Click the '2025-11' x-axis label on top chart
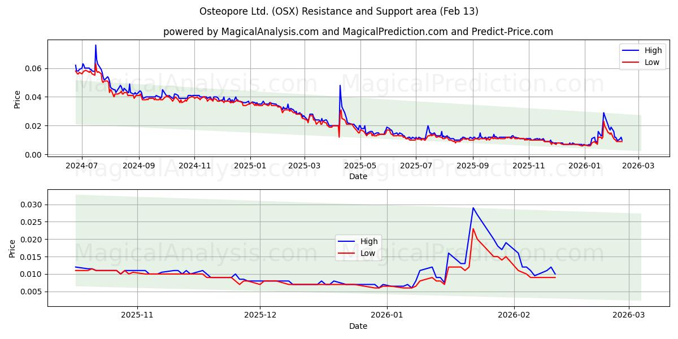The height and width of the screenshot is (339, 678). click(x=528, y=166)
